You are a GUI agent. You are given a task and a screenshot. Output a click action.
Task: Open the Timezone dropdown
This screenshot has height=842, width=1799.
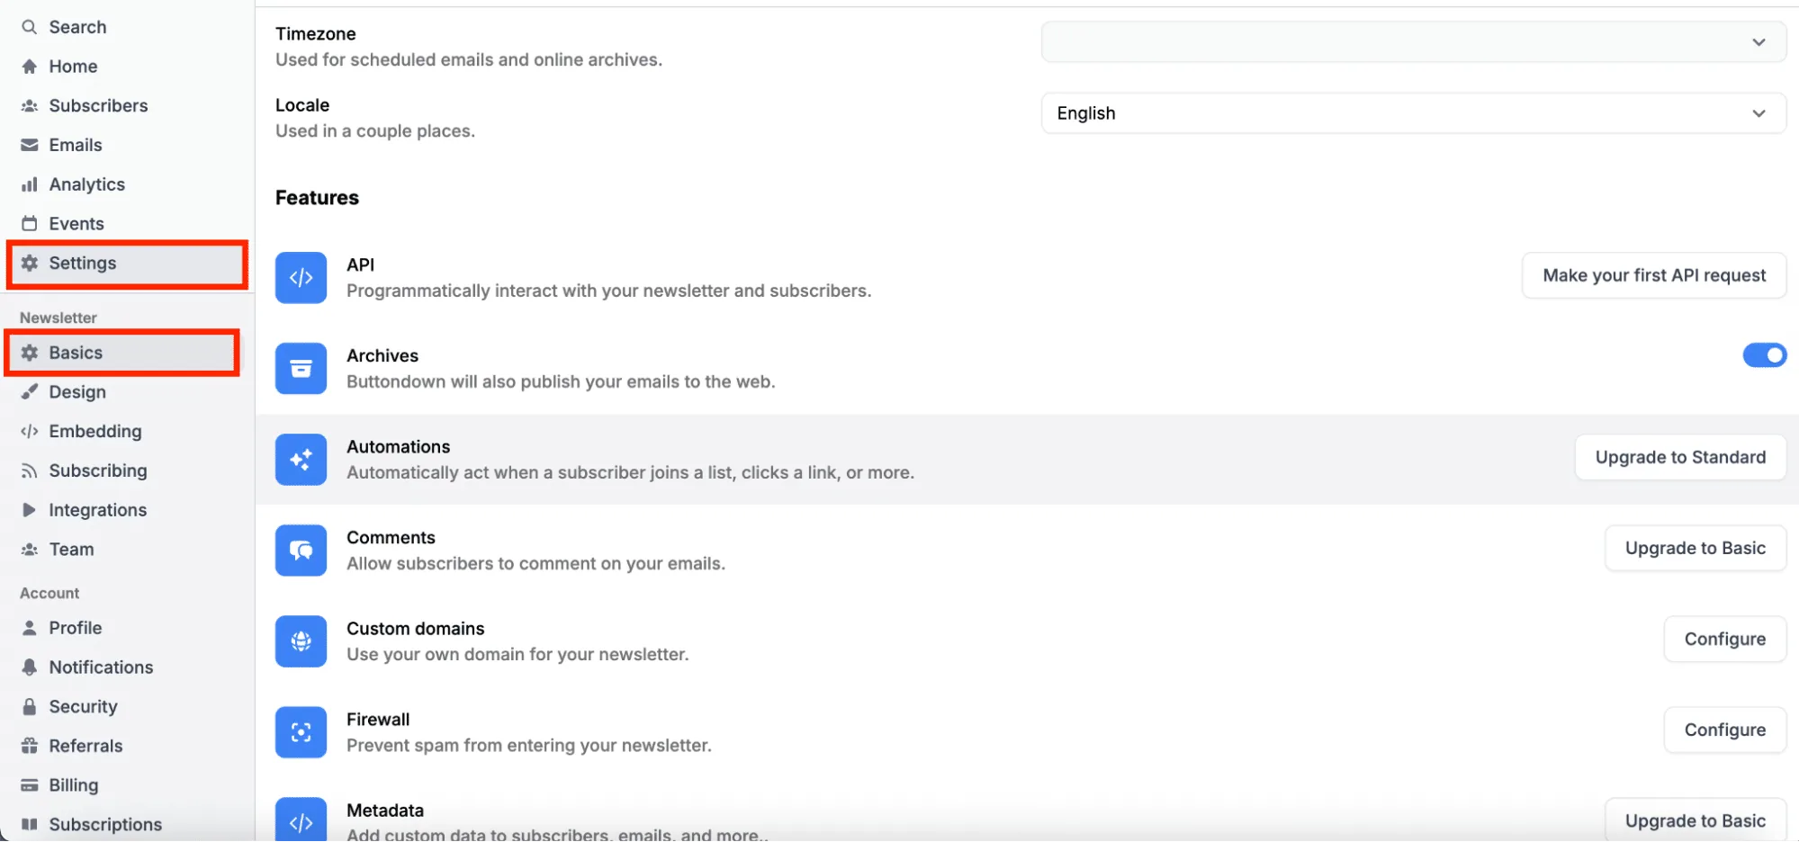(x=1413, y=42)
